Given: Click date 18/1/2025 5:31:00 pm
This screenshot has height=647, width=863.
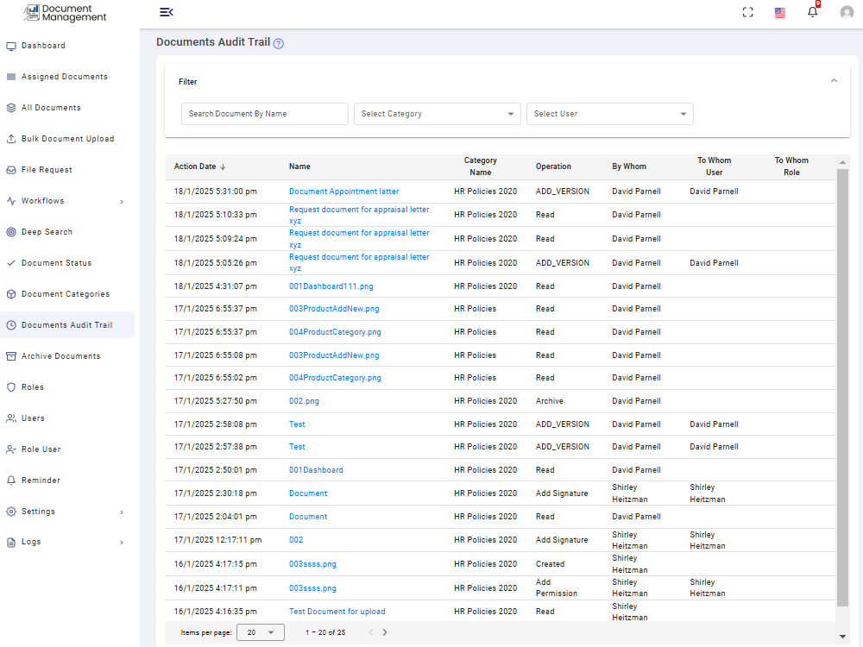Looking at the screenshot, I should (215, 192).
